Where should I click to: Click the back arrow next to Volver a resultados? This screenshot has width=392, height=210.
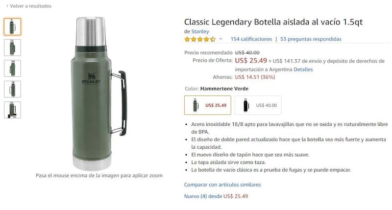click(7, 6)
